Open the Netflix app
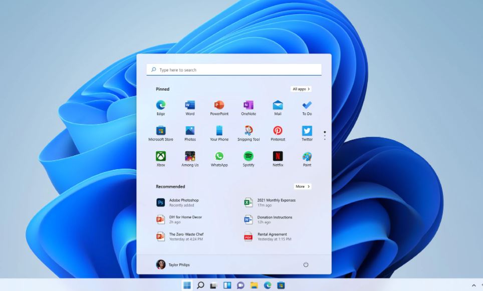This screenshot has height=291, width=483. click(x=278, y=159)
